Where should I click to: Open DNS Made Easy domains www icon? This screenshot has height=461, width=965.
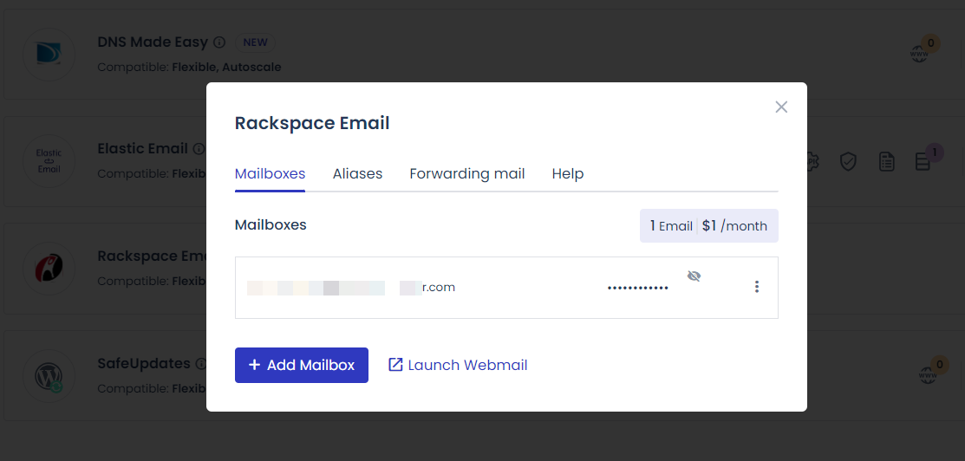[920, 55]
